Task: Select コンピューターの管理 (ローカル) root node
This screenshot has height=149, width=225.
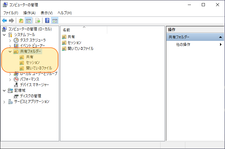Action: (x=30, y=29)
